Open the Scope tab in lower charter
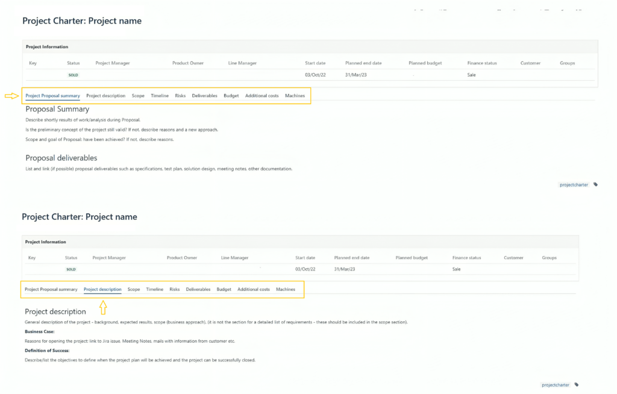The width and height of the screenshot is (617, 394). click(134, 289)
